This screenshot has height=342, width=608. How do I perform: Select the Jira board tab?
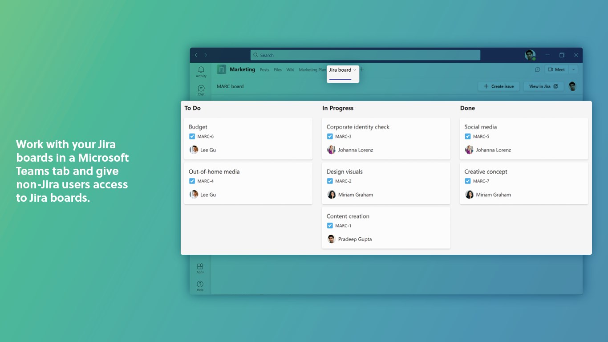pyautogui.click(x=340, y=70)
